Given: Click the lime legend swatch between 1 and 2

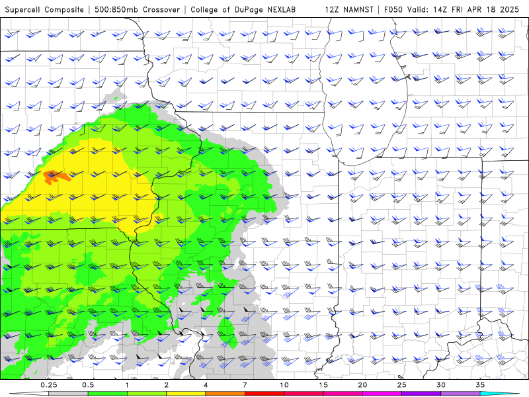Looking at the screenshot, I should pyautogui.click(x=147, y=394).
